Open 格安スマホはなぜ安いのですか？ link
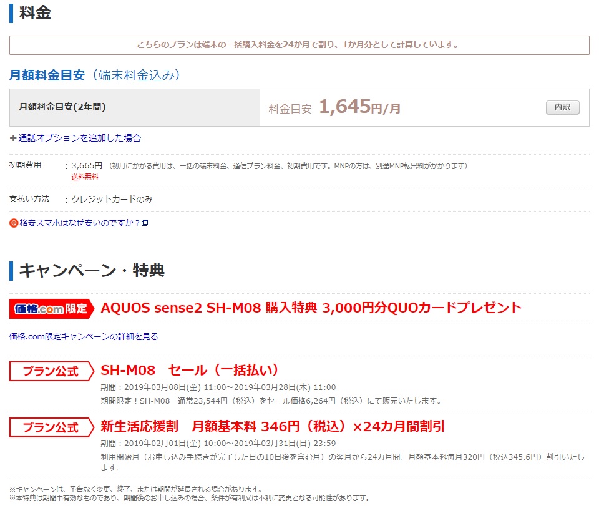This screenshot has height=506, width=599. coord(80,223)
